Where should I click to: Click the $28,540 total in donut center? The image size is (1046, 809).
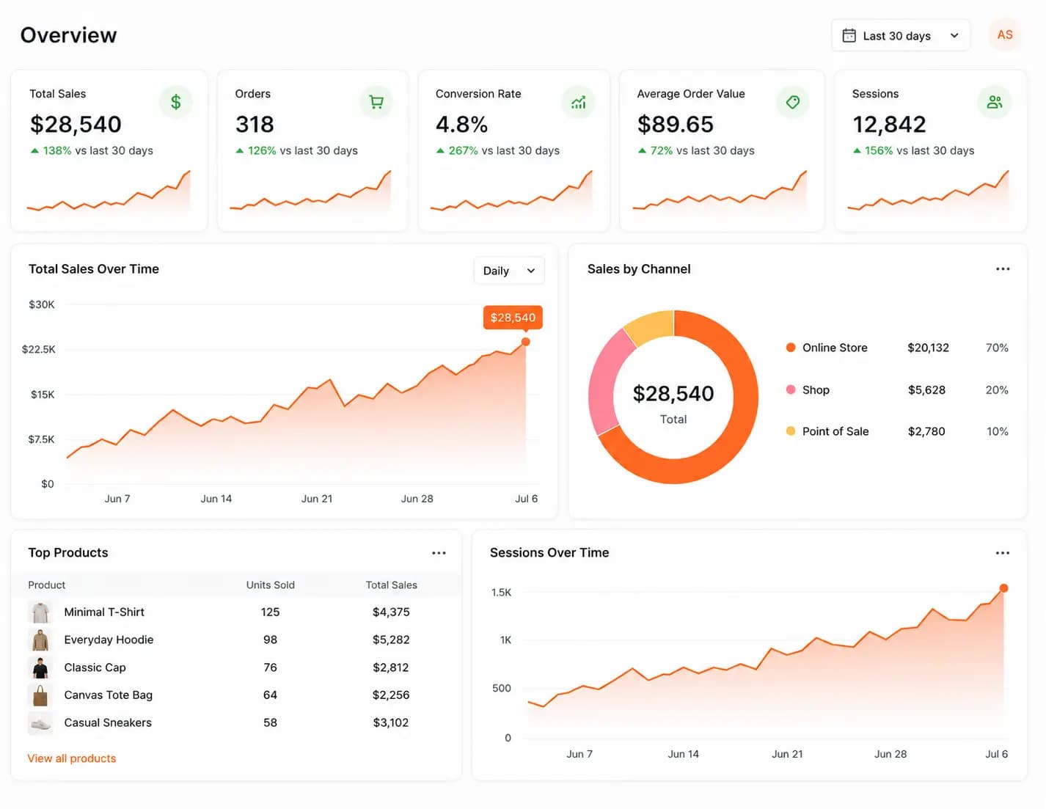(x=673, y=394)
